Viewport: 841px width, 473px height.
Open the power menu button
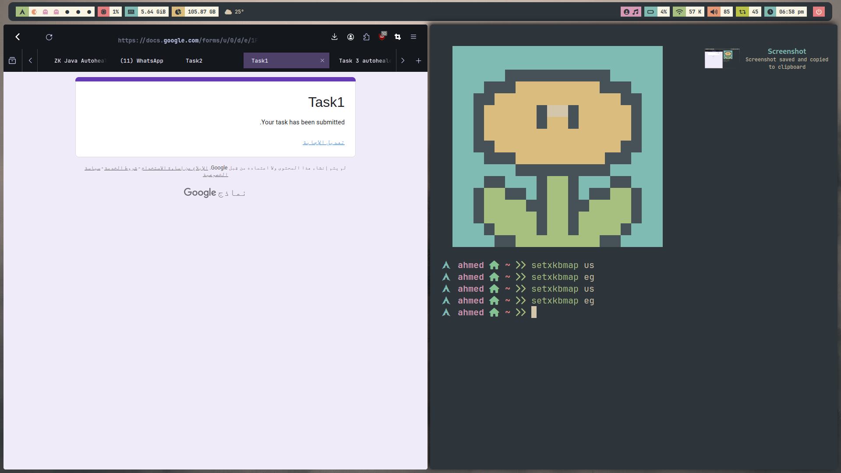pyautogui.click(x=819, y=12)
